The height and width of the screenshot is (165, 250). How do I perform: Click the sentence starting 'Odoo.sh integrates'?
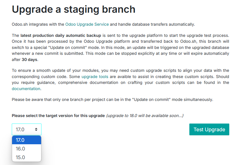tap(37, 24)
